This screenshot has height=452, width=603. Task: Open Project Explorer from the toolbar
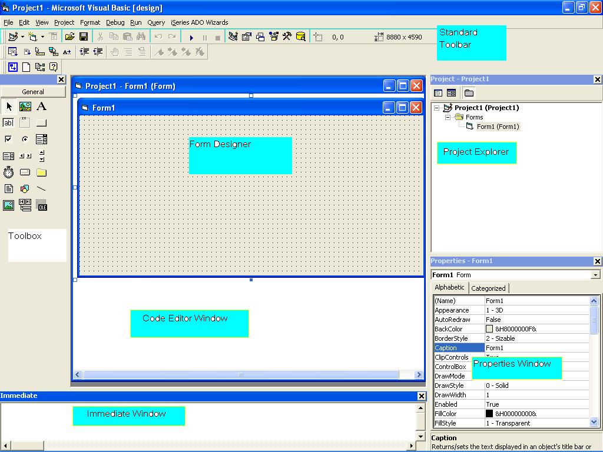[x=233, y=37]
